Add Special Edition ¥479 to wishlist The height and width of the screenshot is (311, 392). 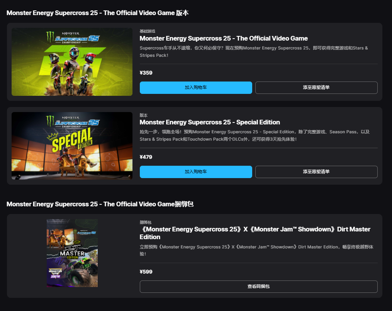[316, 172]
